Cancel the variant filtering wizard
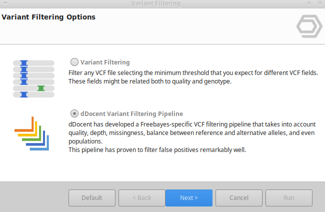The width and height of the screenshot is (325, 212). tap(239, 197)
